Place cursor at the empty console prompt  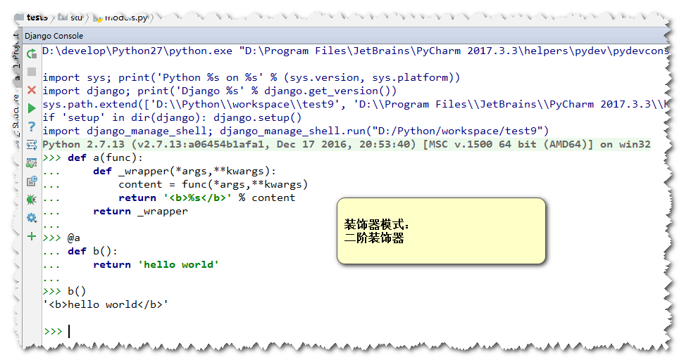pos(69,331)
